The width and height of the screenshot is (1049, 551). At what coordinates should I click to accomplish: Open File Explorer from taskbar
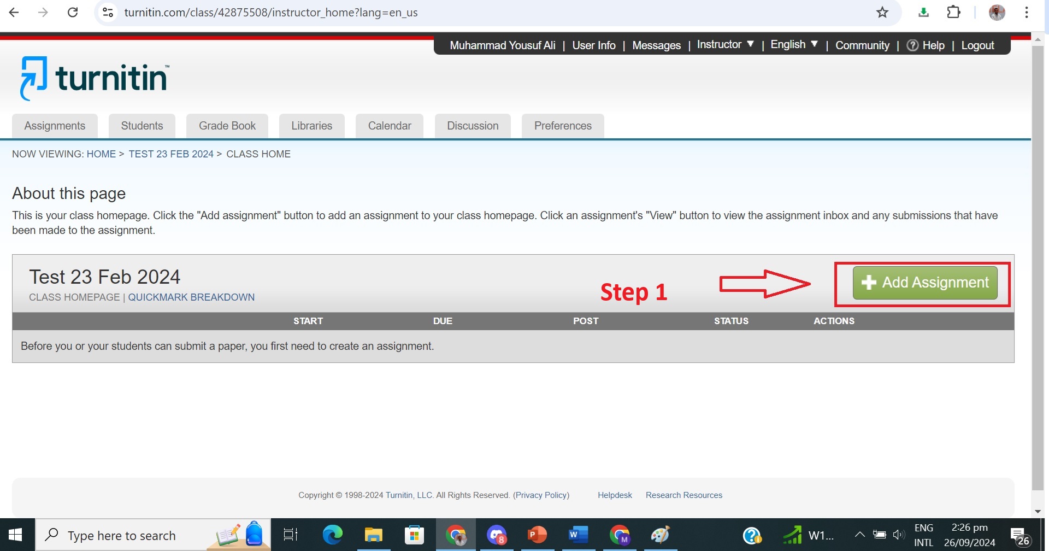coord(374,535)
